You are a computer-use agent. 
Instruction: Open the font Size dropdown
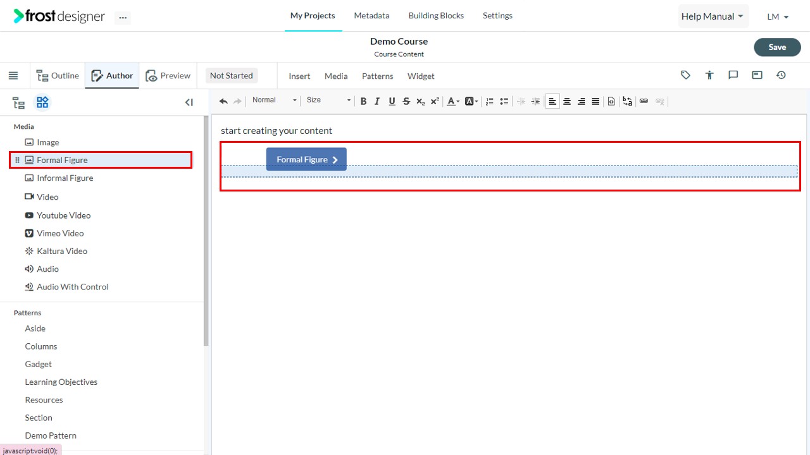coord(328,100)
